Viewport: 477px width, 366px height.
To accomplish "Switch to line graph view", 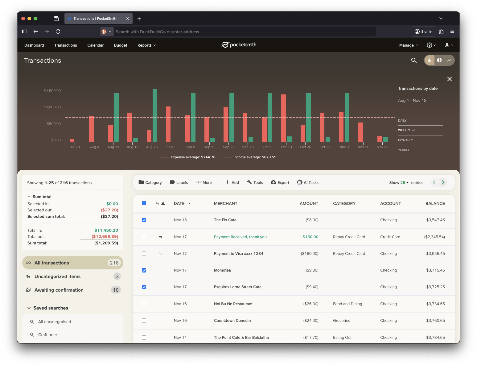I will click(x=449, y=60).
